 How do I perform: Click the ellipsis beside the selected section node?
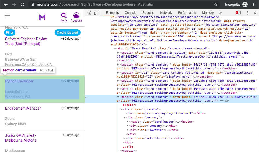pyautogui.click(x=87, y=97)
